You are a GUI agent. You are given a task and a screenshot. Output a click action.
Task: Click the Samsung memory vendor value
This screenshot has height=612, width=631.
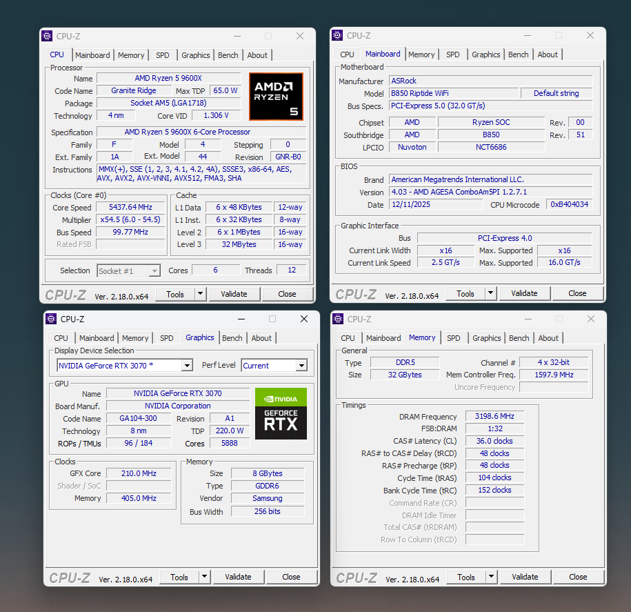coord(268,498)
